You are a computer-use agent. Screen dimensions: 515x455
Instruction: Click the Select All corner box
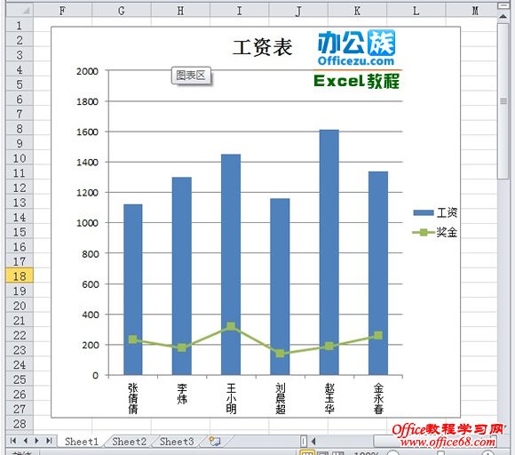point(20,11)
